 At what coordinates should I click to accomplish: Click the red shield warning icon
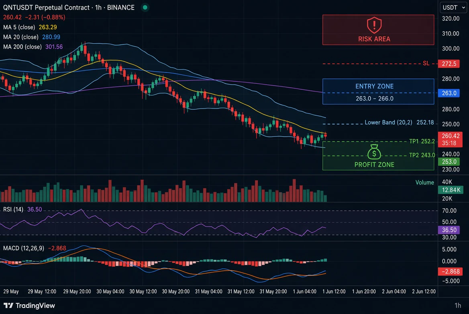374,25
